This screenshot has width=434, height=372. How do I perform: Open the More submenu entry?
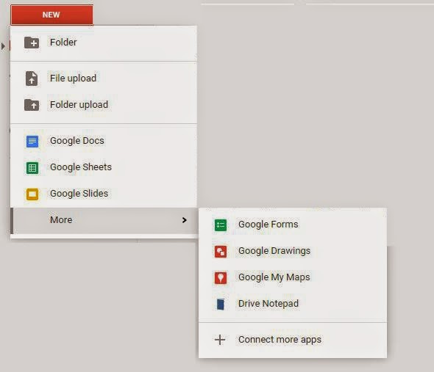(104, 220)
